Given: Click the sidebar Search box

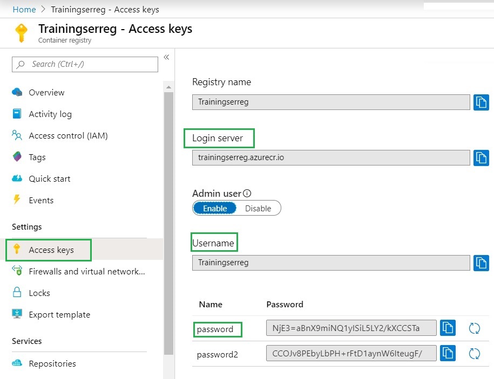Looking at the screenshot, I should (85, 64).
